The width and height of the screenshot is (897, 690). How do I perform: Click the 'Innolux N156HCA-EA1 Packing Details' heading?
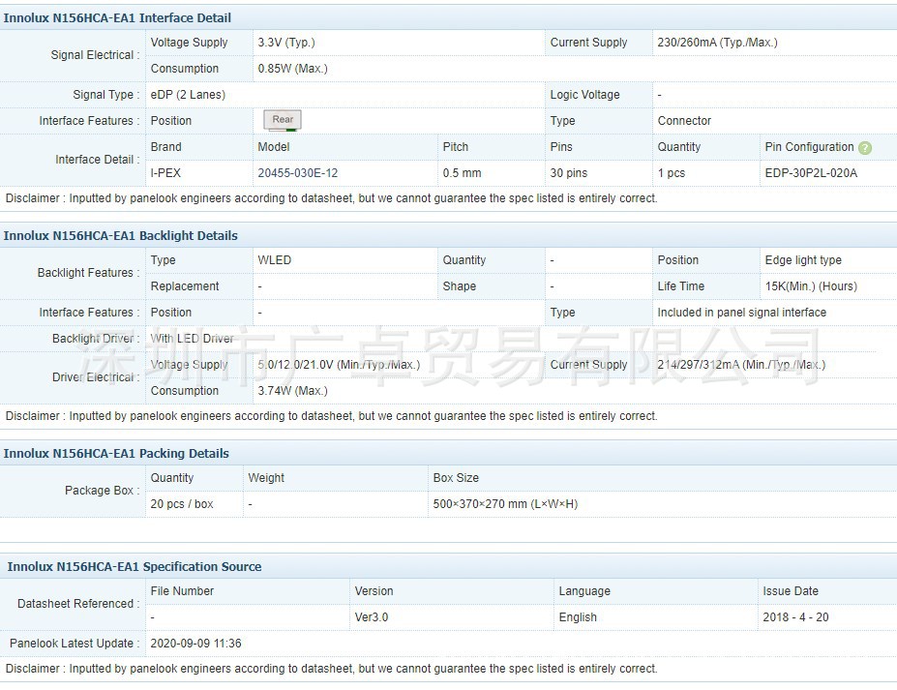click(116, 453)
